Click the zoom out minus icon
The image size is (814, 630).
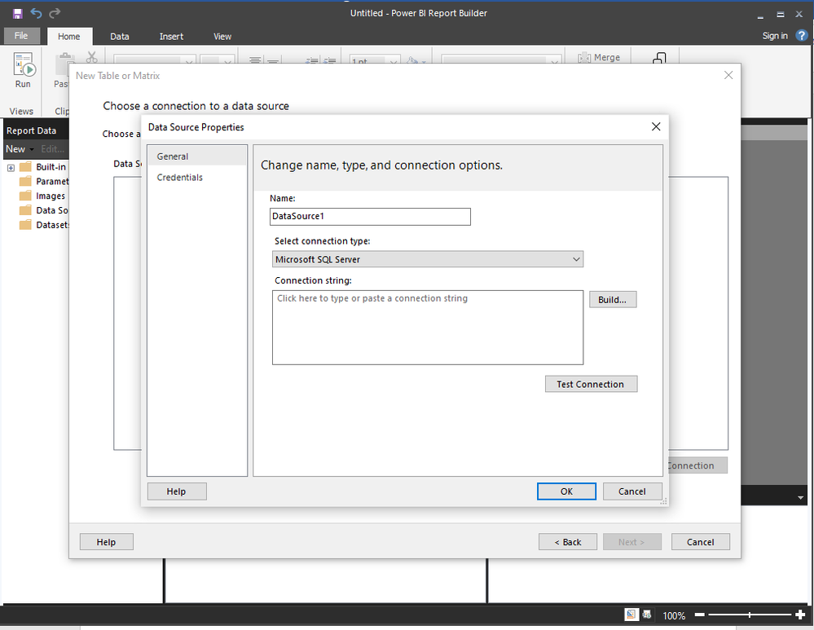(699, 615)
